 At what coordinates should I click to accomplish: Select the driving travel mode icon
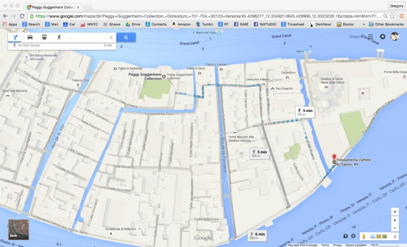pyautogui.click(x=30, y=37)
